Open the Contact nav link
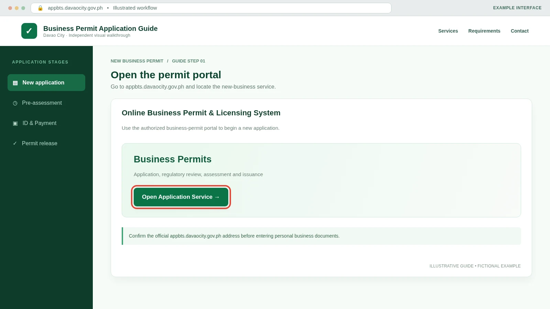Image resolution: width=550 pixels, height=309 pixels. pyautogui.click(x=519, y=31)
